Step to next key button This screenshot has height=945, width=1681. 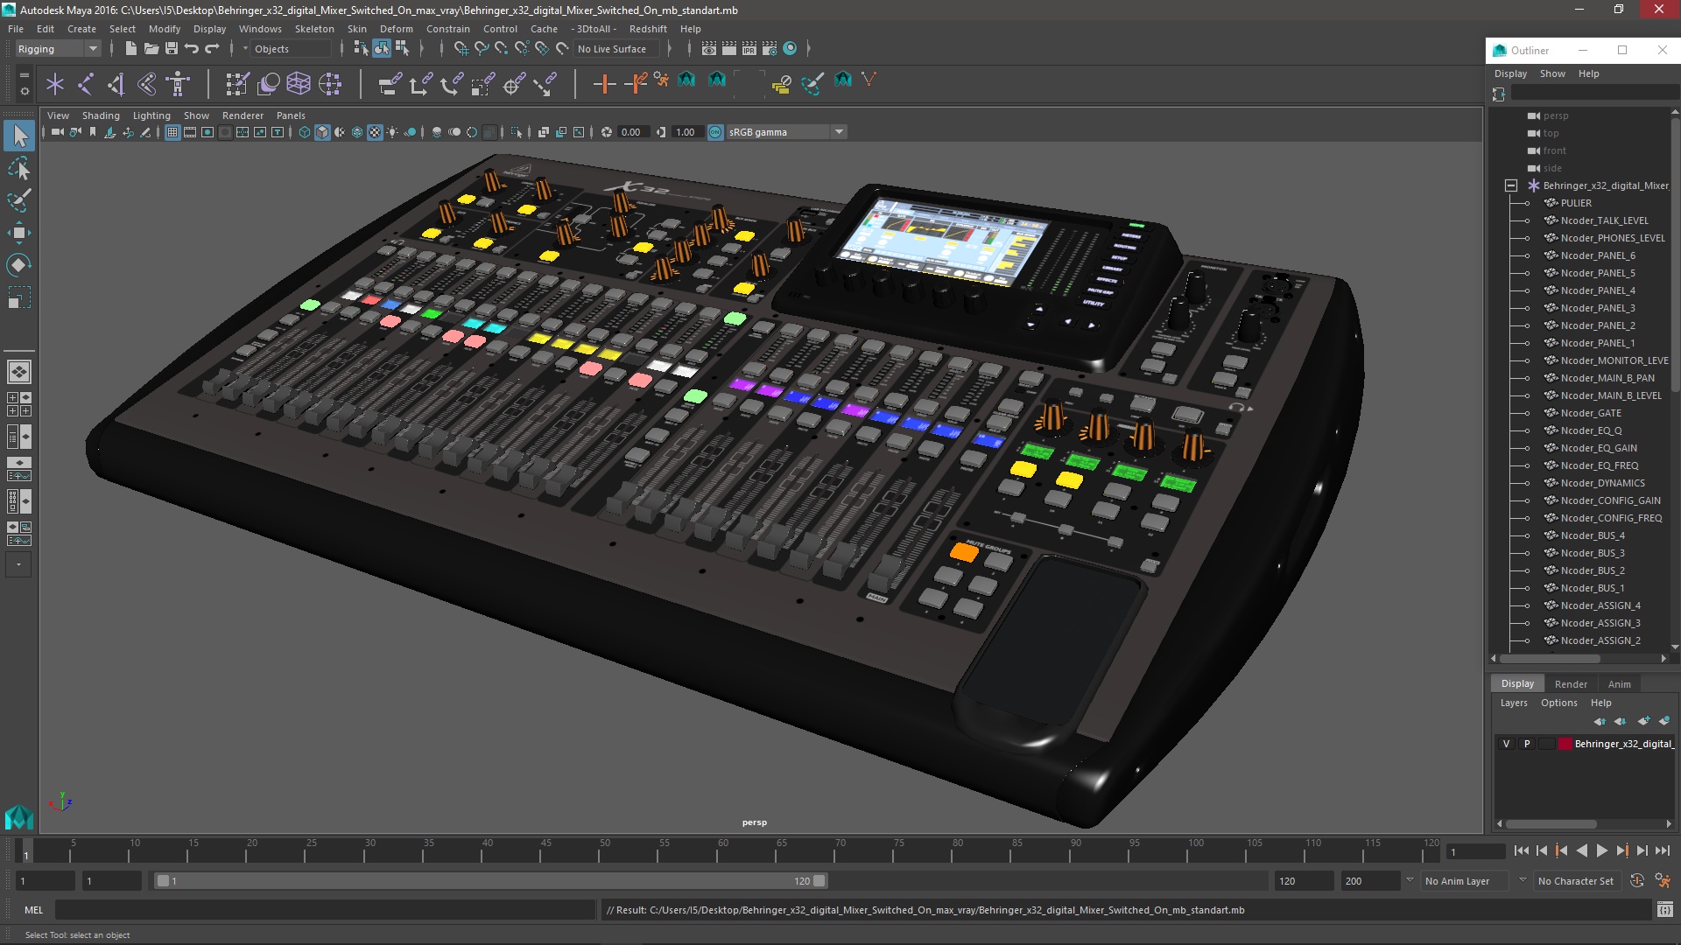pos(1621,850)
